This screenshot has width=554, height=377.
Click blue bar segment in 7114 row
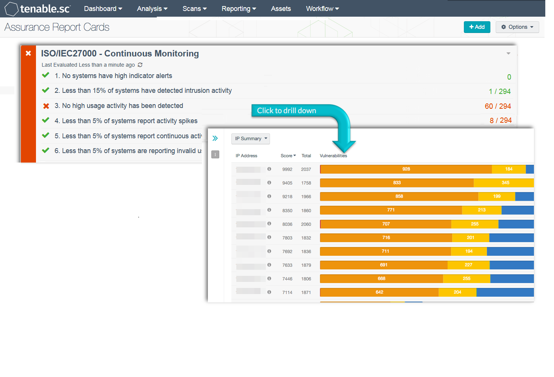coord(505,292)
